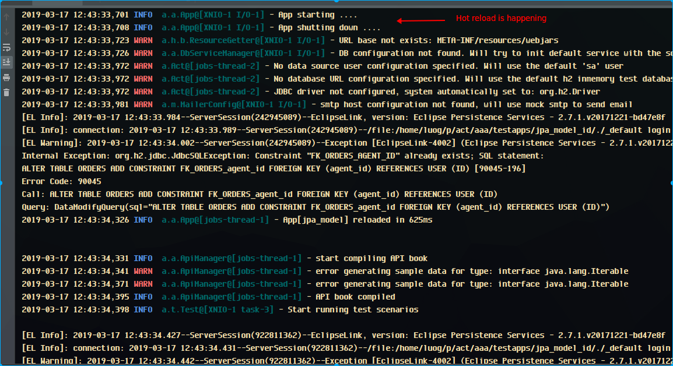
Task: Open the a.a.ApiManager@[jobs-thread-1] logger link
Action: point(230,258)
